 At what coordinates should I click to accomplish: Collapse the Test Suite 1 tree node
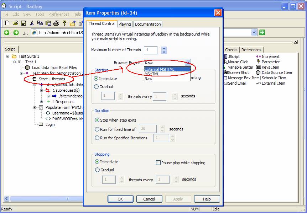tap(8, 57)
